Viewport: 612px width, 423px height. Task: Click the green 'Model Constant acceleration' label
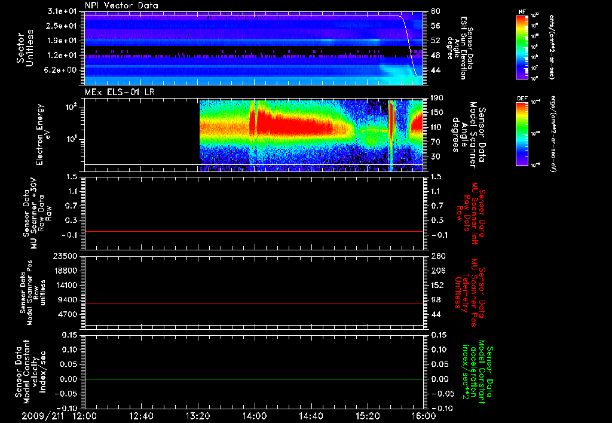tap(478, 372)
